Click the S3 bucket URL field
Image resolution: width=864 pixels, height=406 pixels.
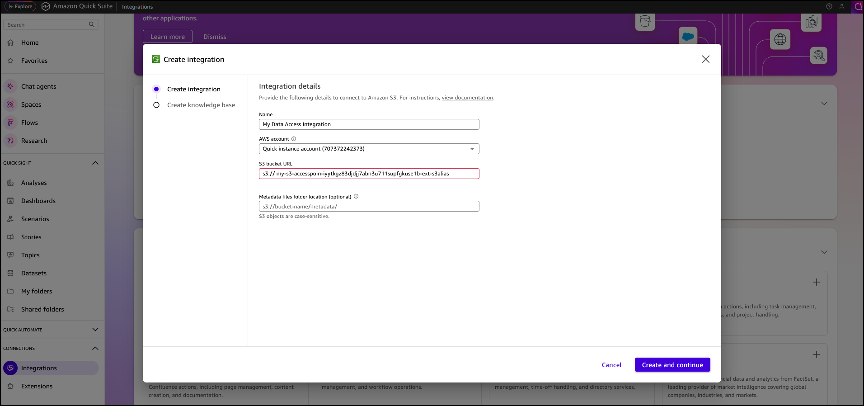click(369, 174)
